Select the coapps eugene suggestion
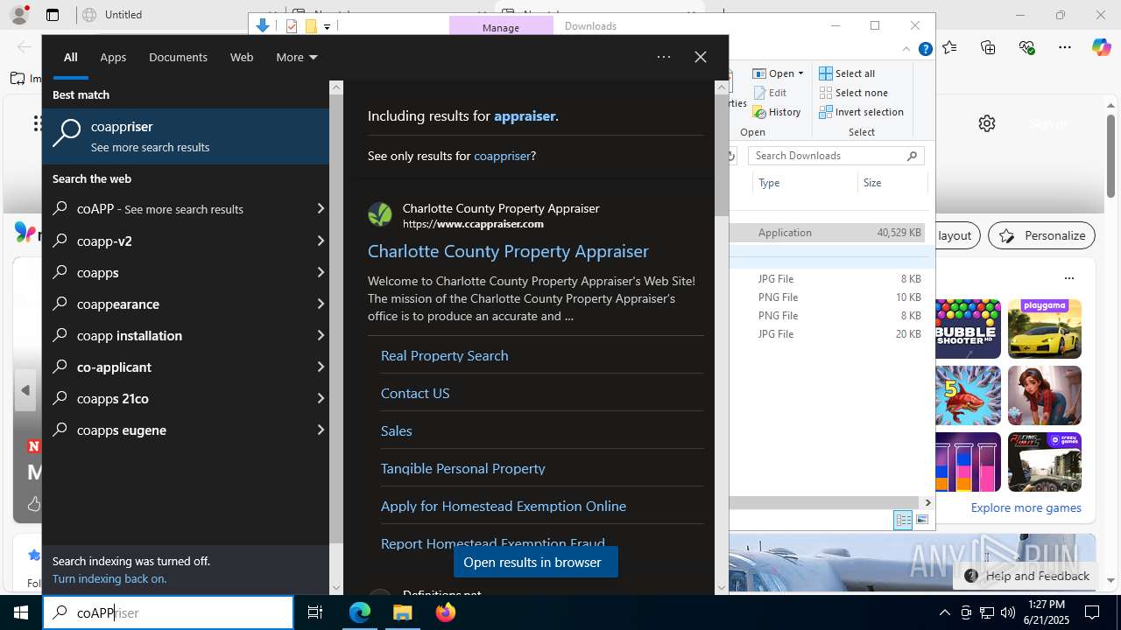Screen dimensions: 1121x630 pyautogui.click(x=186, y=430)
